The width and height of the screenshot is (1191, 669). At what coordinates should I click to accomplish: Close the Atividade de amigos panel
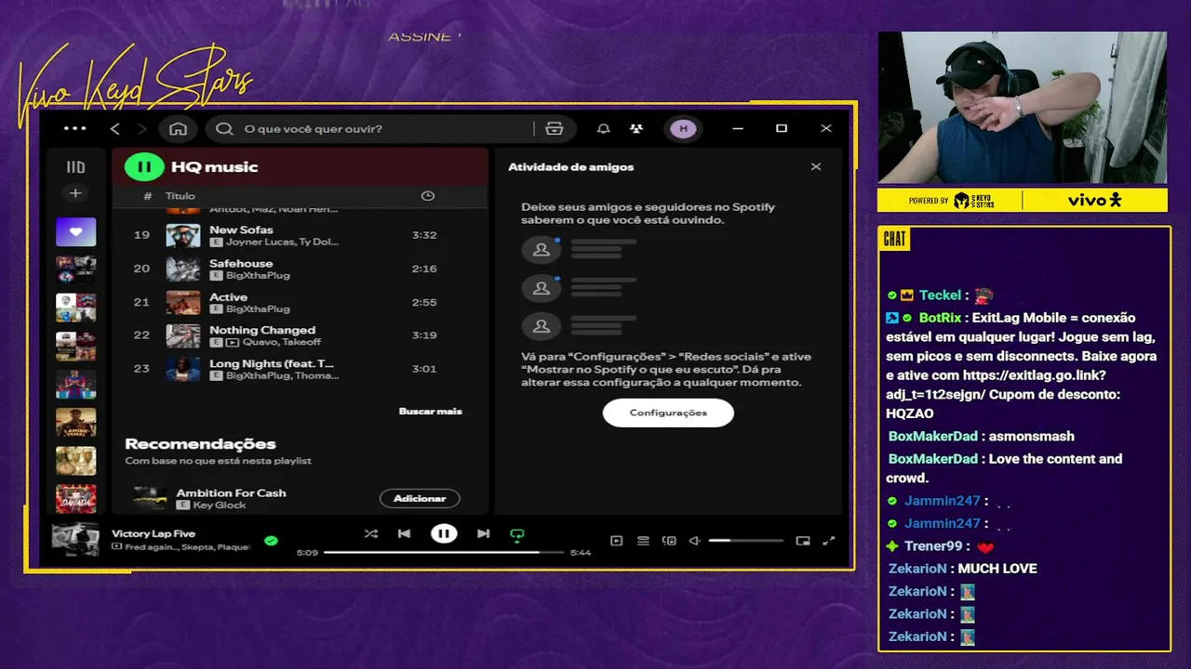pos(816,167)
